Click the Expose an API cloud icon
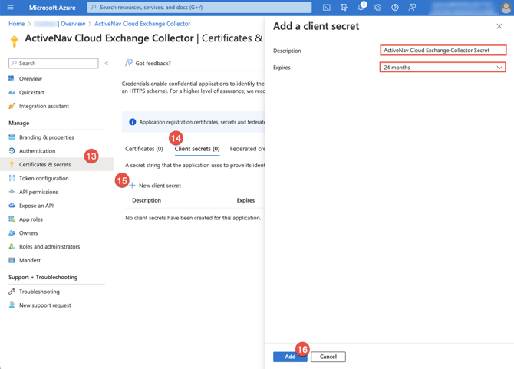514x369 pixels. pyautogui.click(x=12, y=206)
